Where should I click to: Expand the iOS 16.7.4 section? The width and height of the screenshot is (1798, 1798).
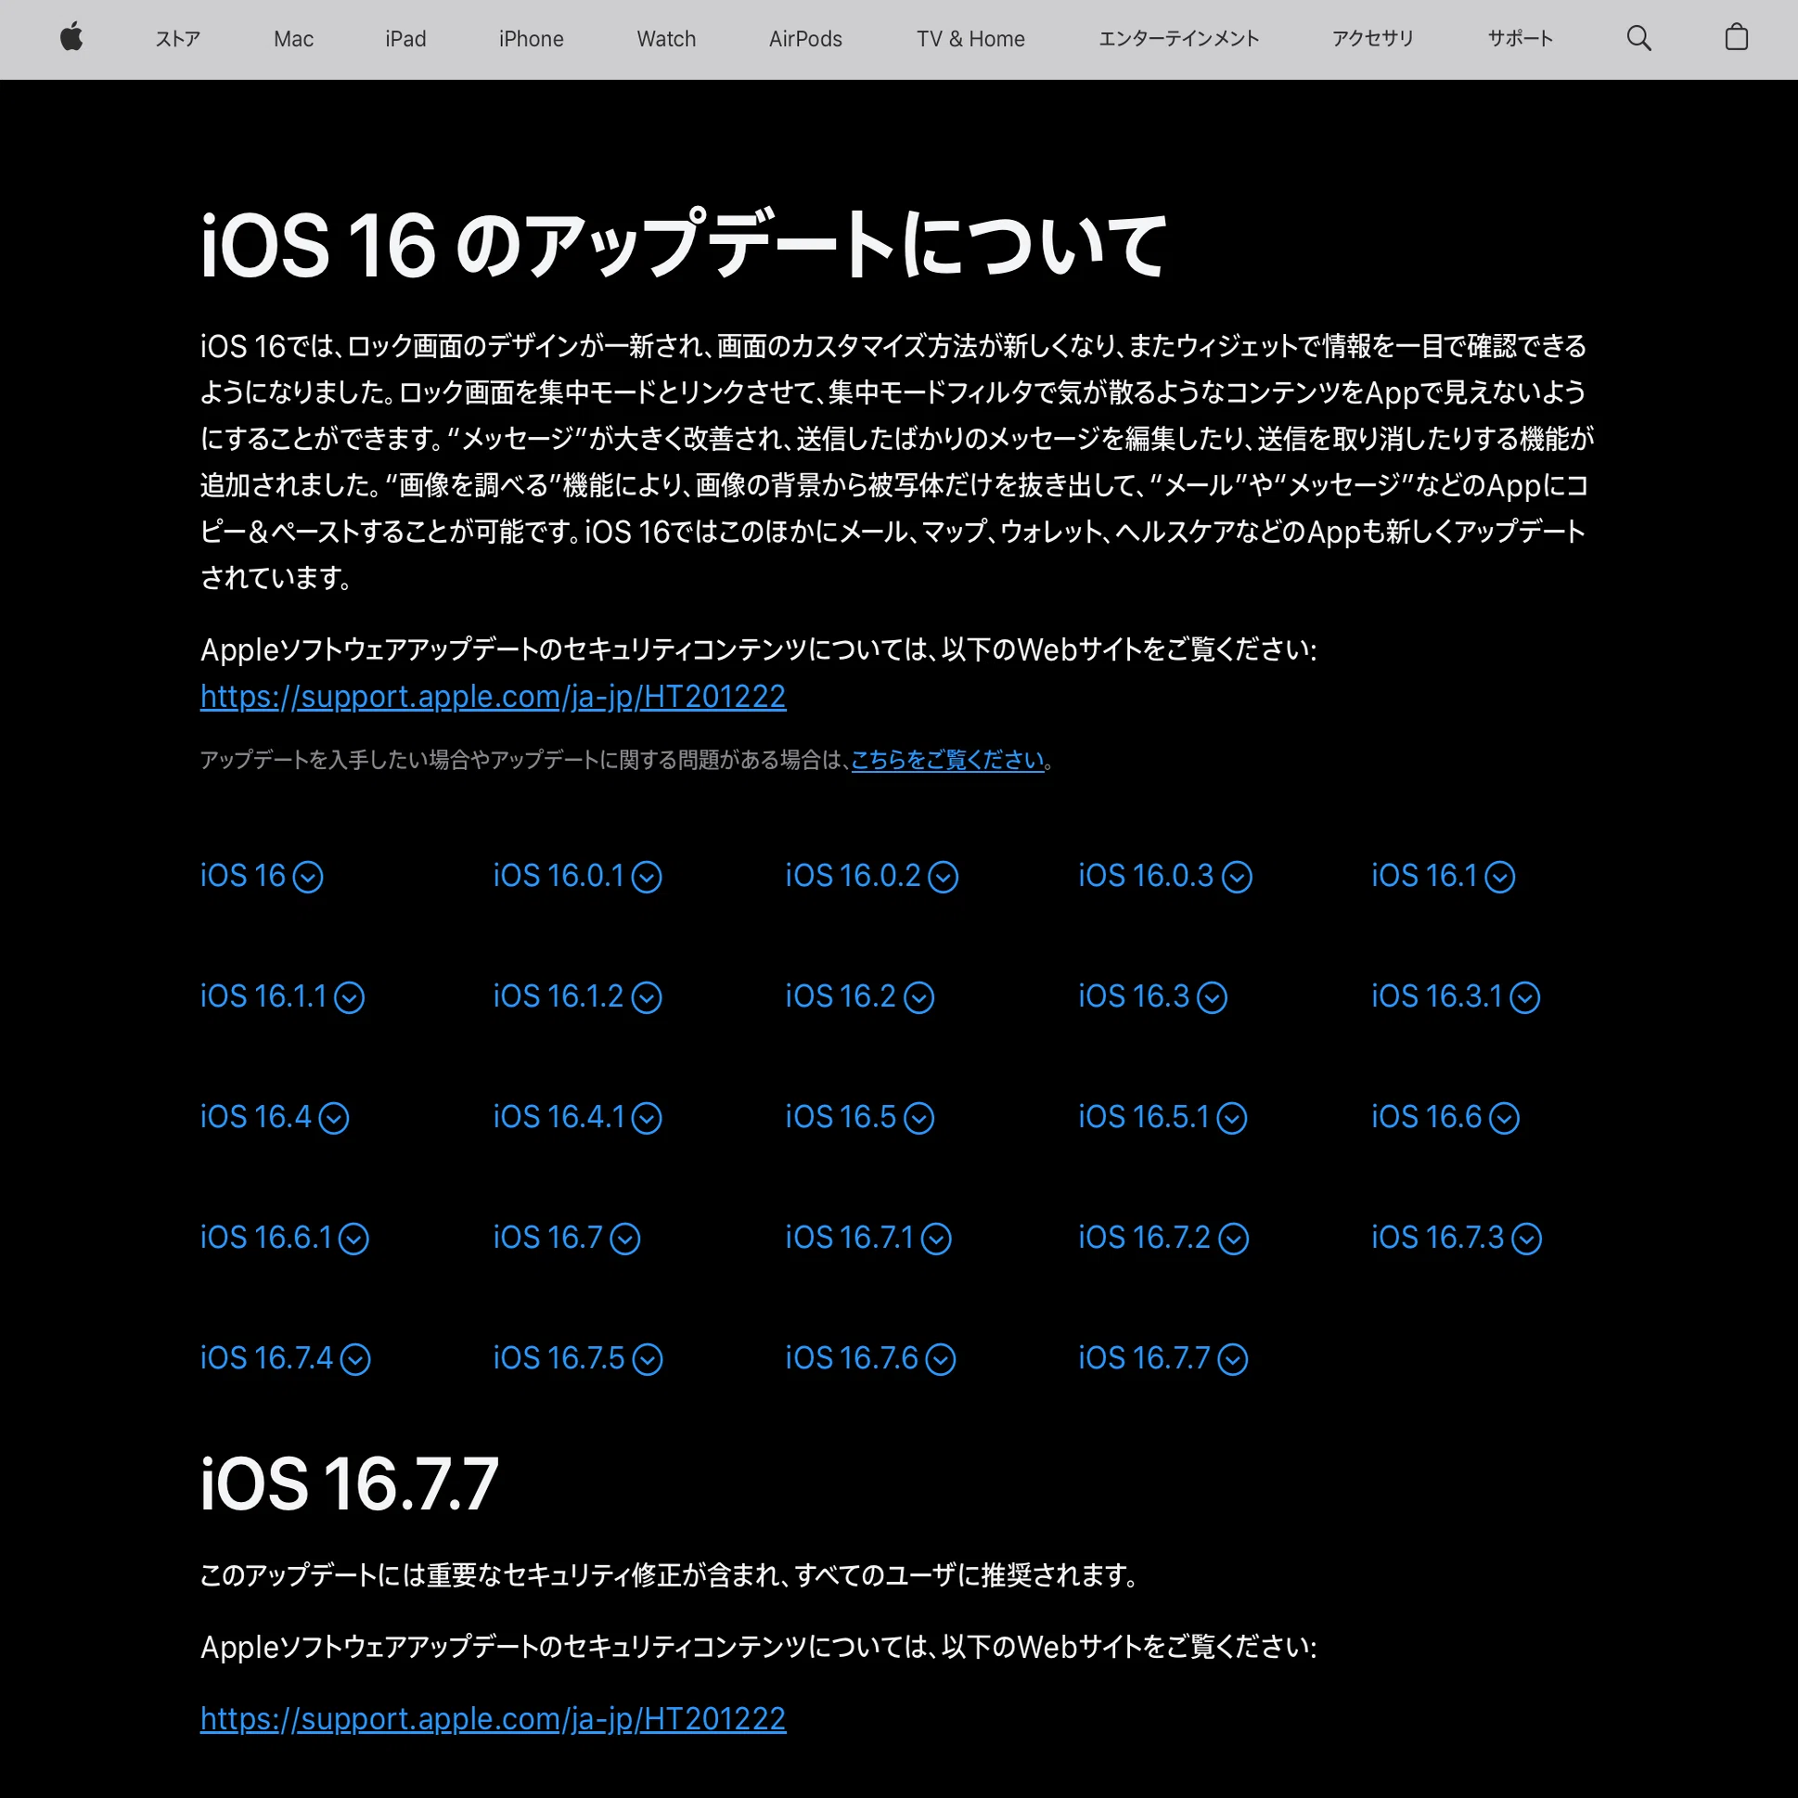point(286,1359)
